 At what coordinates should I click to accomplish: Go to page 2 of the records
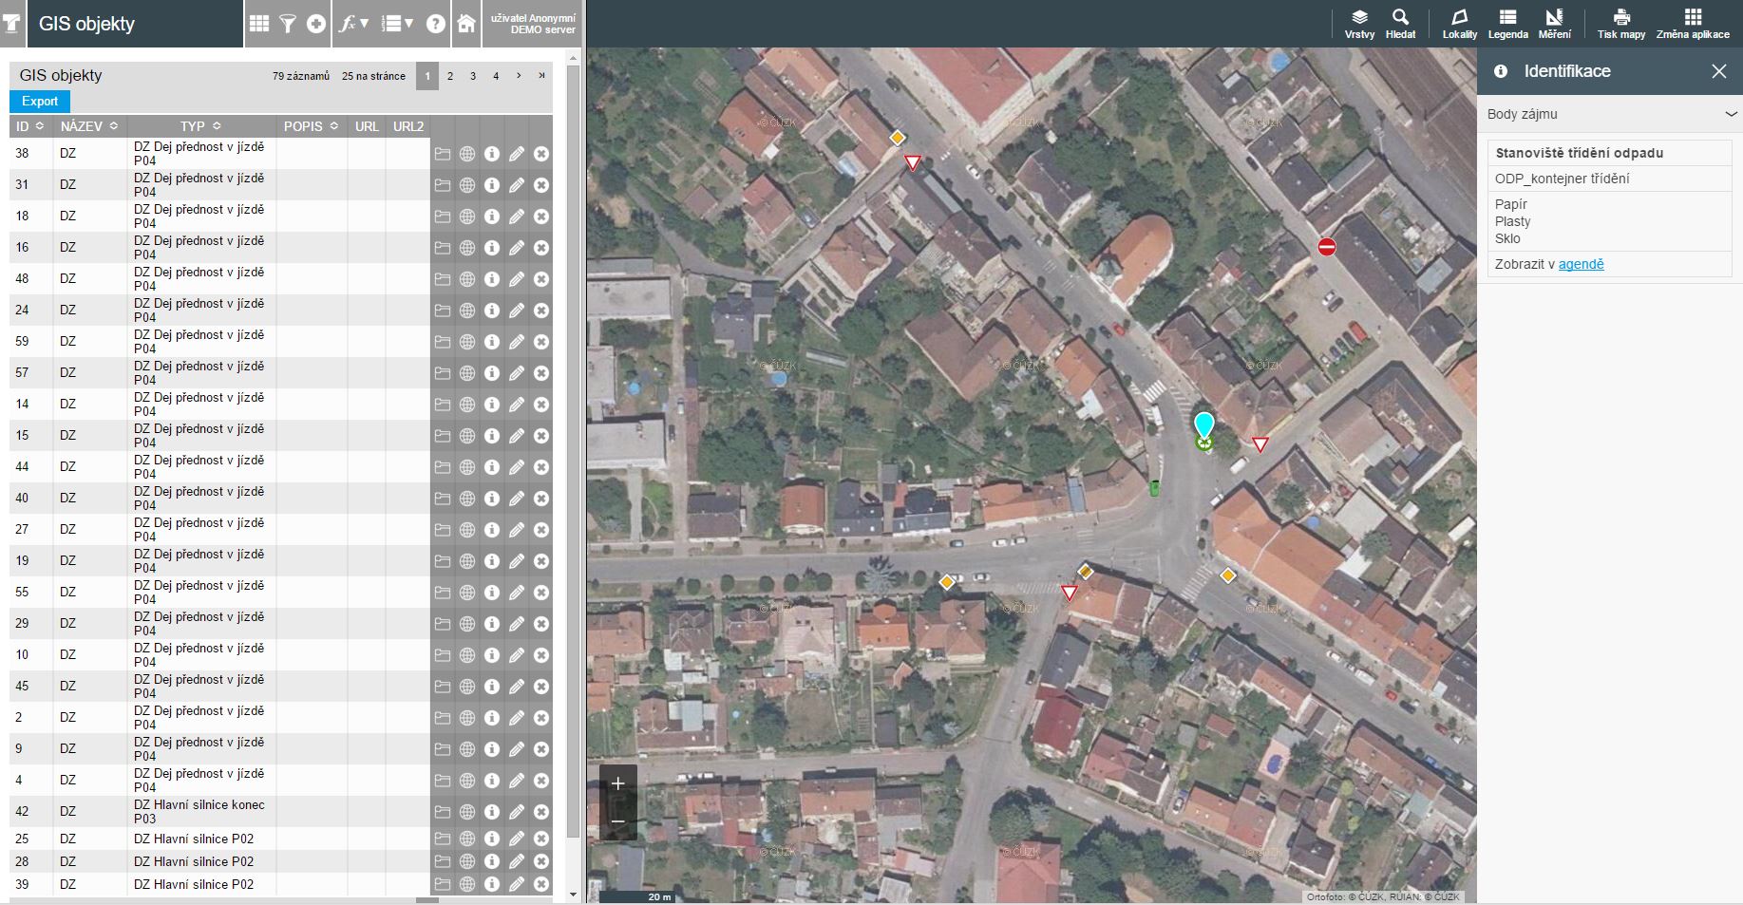coord(450,76)
